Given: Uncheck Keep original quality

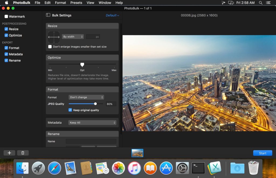Looking at the screenshot, I should tap(70, 110).
